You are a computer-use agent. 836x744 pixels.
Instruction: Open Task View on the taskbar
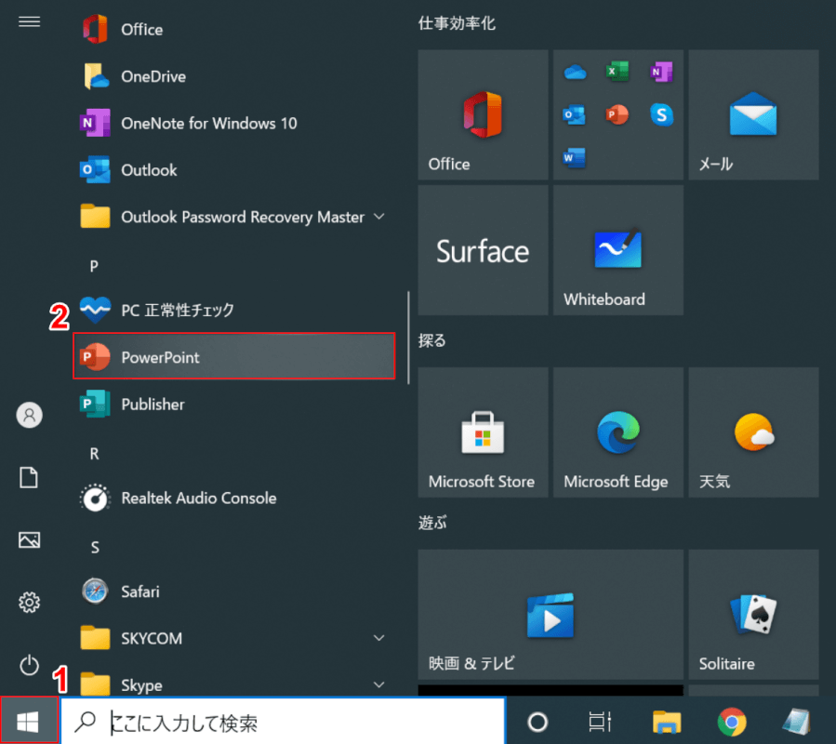[x=600, y=722]
